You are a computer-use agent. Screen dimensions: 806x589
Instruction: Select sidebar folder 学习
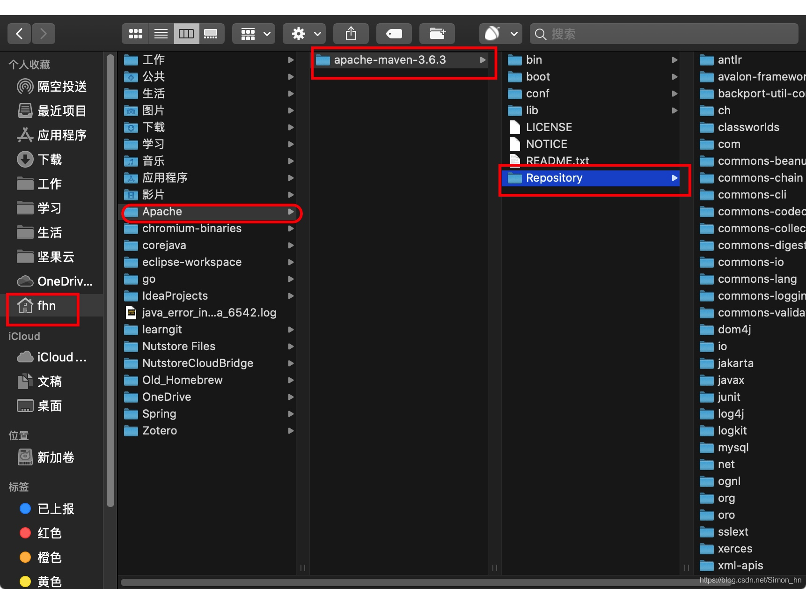coord(52,208)
